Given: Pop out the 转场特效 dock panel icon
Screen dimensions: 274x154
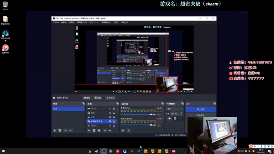Looking at the screenshot, I should point(182,104).
